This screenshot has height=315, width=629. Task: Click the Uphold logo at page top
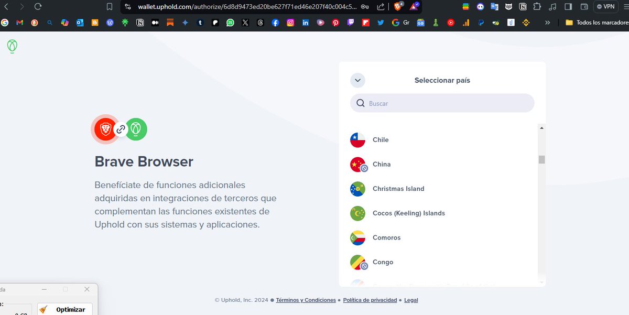click(12, 47)
